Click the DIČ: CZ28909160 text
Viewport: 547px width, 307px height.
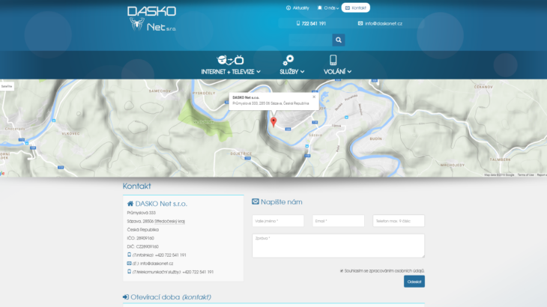[x=142, y=246]
